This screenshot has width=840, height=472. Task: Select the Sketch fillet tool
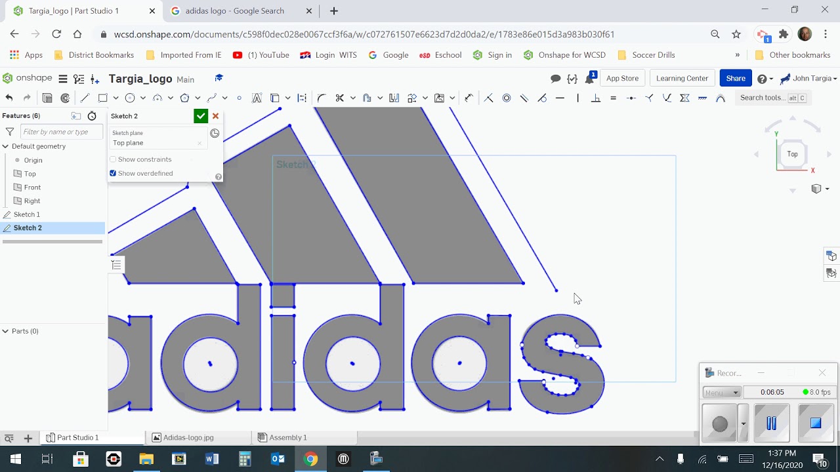[322, 98]
